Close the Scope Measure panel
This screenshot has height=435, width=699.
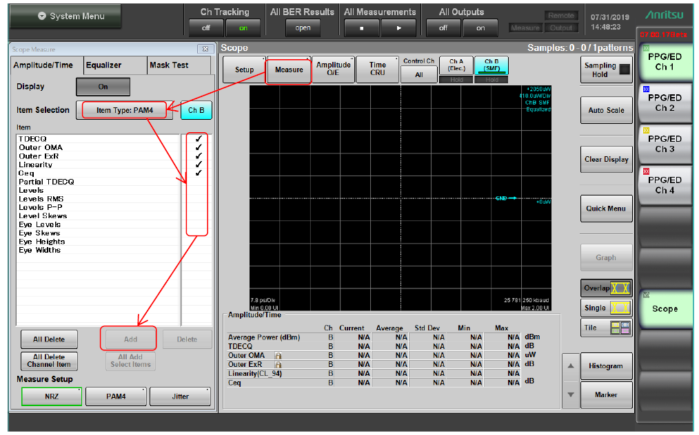[204, 50]
